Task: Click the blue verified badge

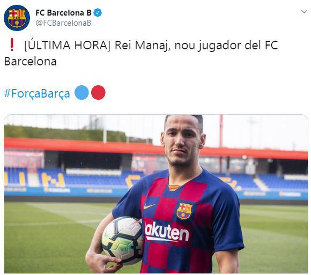Action: 98,13
